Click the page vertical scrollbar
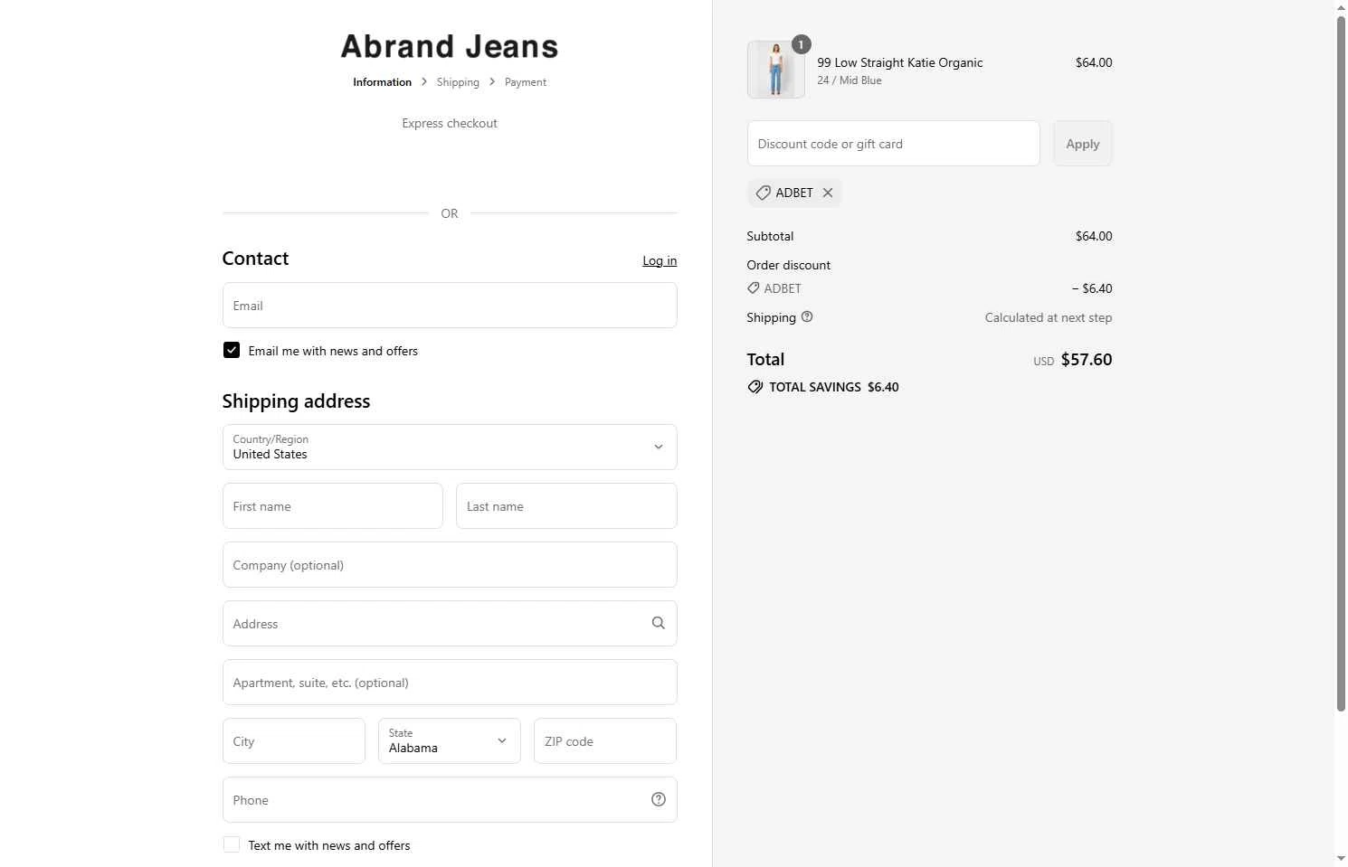This screenshot has height=867, width=1348. click(1341, 362)
